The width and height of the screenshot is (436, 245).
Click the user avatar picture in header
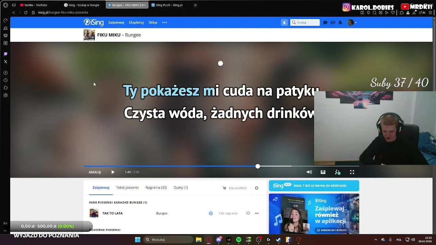coord(351,22)
